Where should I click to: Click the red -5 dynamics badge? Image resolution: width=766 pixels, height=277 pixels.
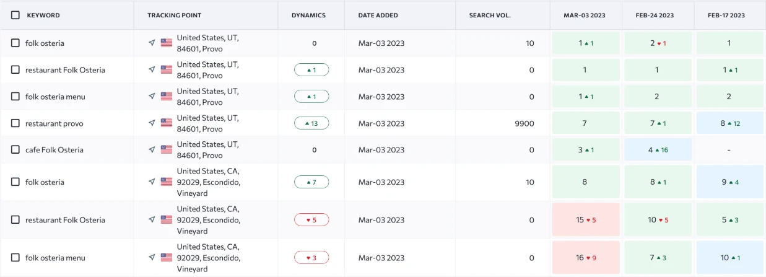click(x=311, y=220)
